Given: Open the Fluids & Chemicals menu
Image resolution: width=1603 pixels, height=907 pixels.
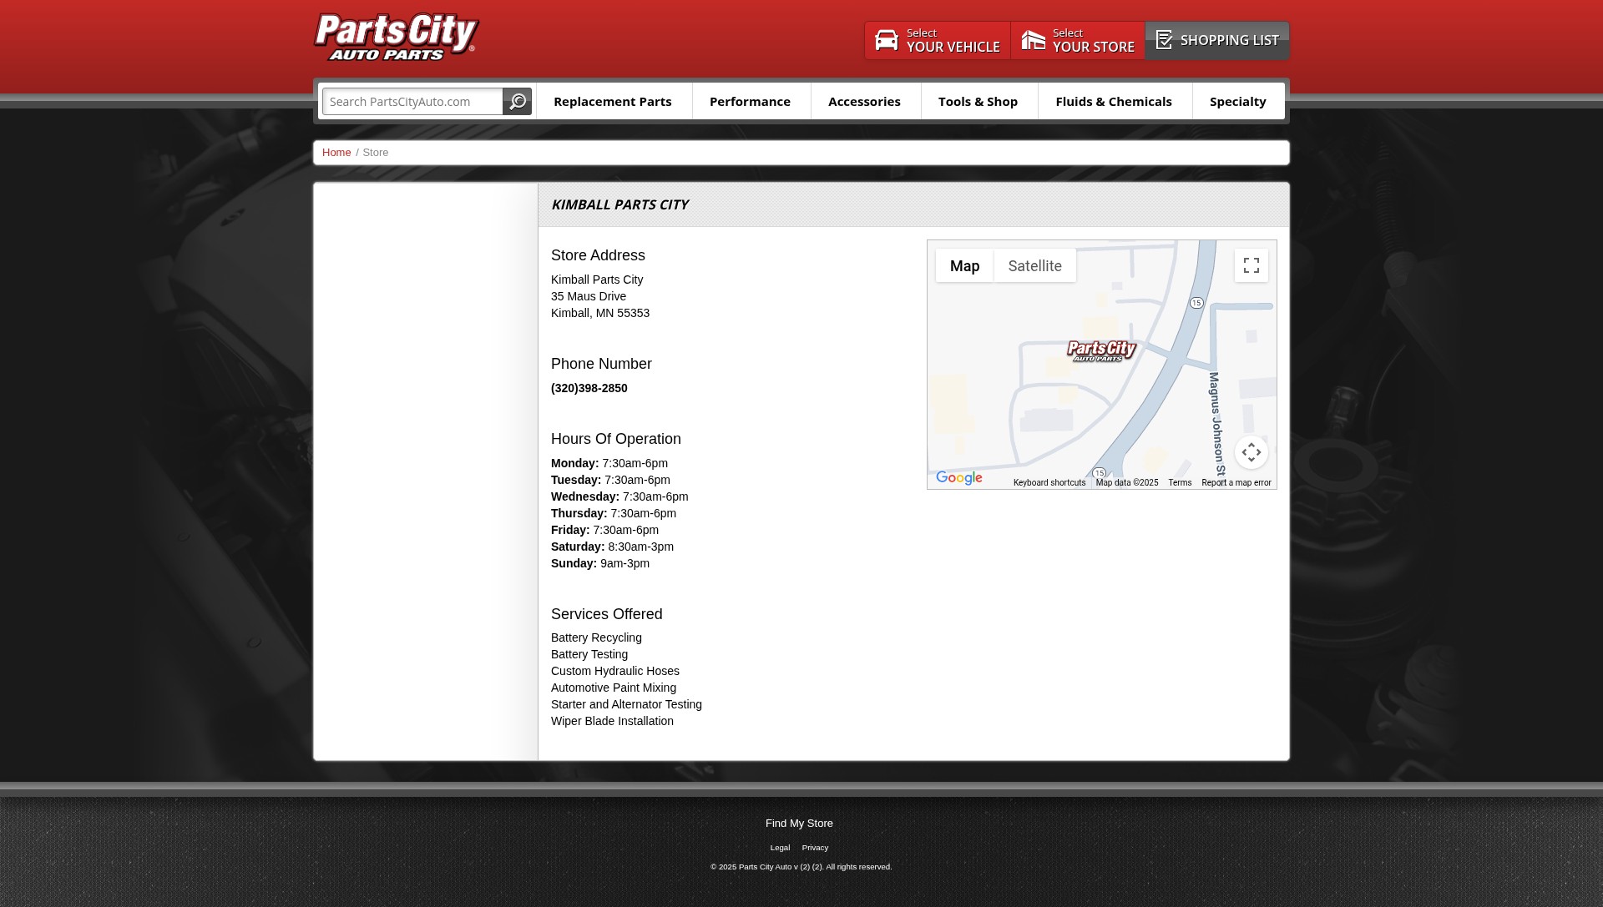Looking at the screenshot, I should [1114, 101].
